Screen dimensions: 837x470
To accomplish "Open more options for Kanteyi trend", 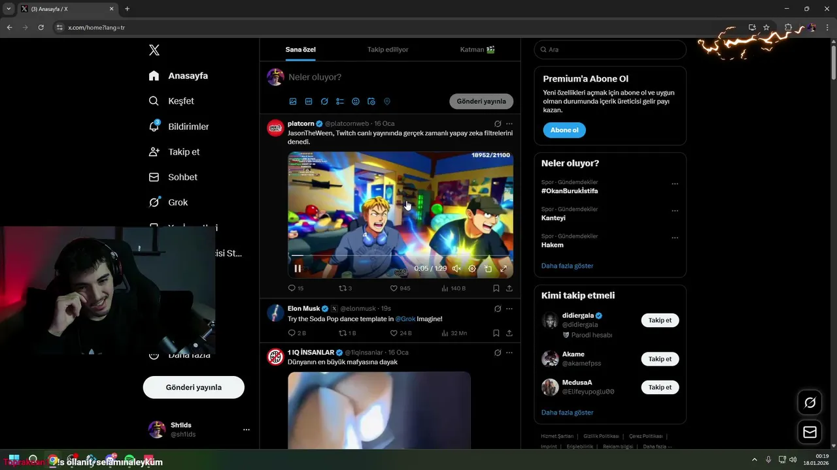I will click(675, 211).
